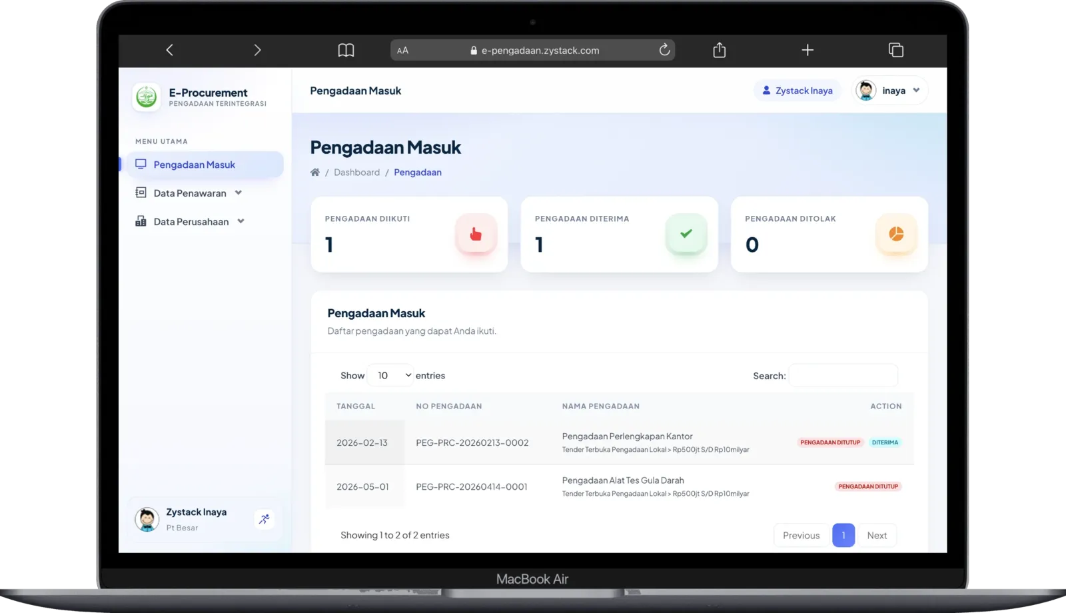Reload the page with the refresh icon
This screenshot has width=1066, height=613.
[x=664, y=50]
